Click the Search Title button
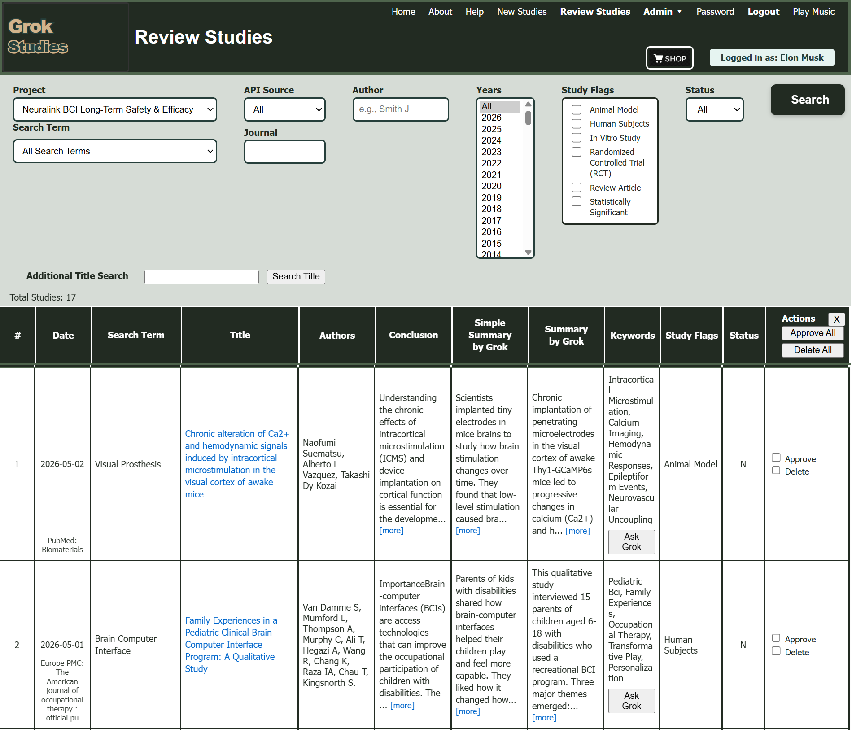 tap(296, 276)
